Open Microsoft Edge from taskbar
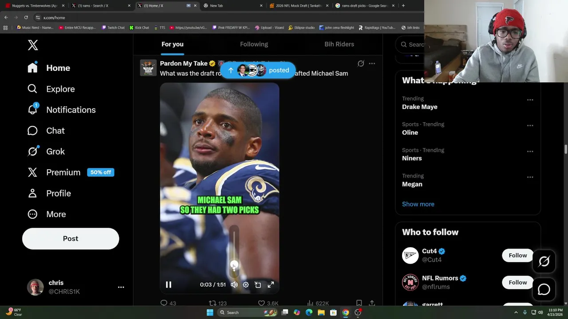This screenshot has height=319, width=568. [309, 312]
